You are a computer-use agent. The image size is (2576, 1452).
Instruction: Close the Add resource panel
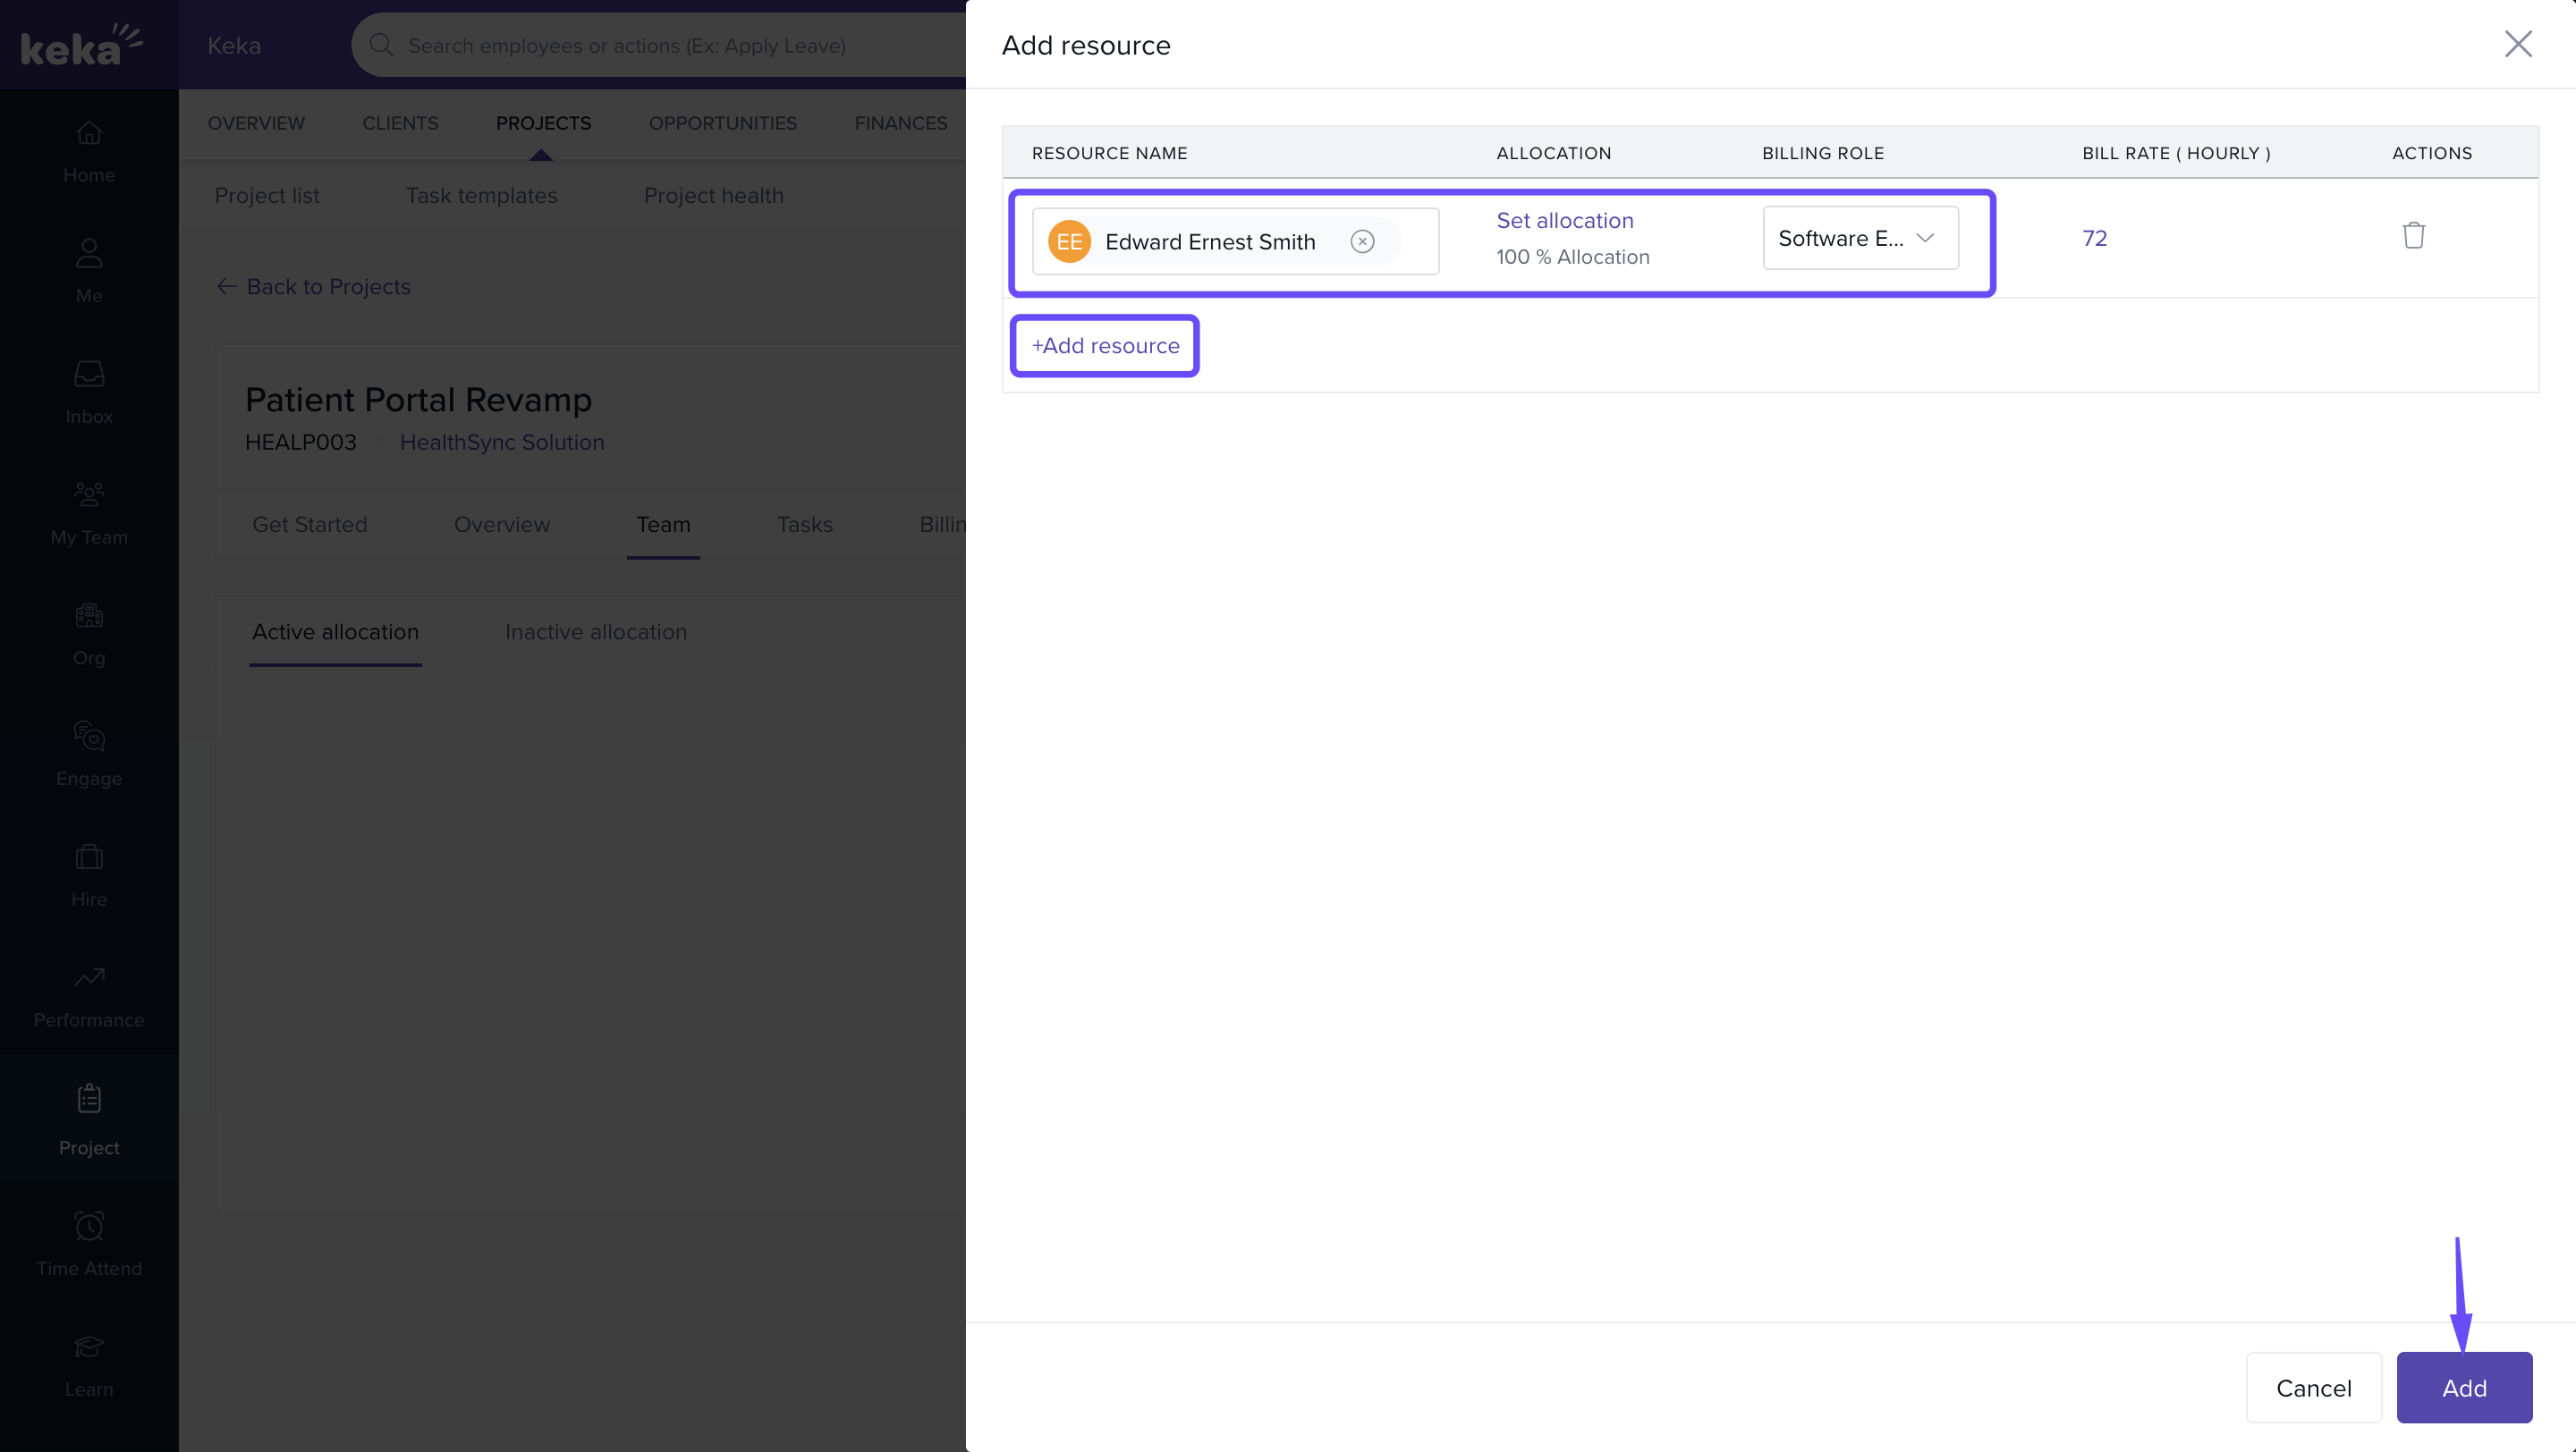tap(2517, 44)
